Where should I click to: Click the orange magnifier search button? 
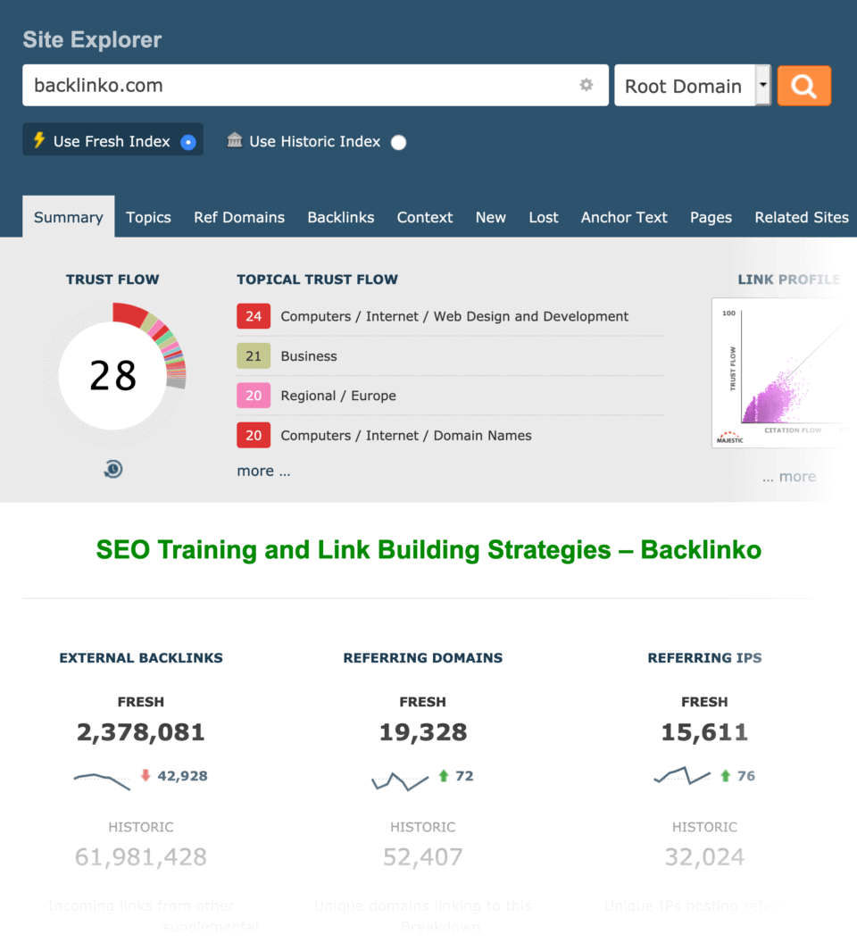coord(803,85)
